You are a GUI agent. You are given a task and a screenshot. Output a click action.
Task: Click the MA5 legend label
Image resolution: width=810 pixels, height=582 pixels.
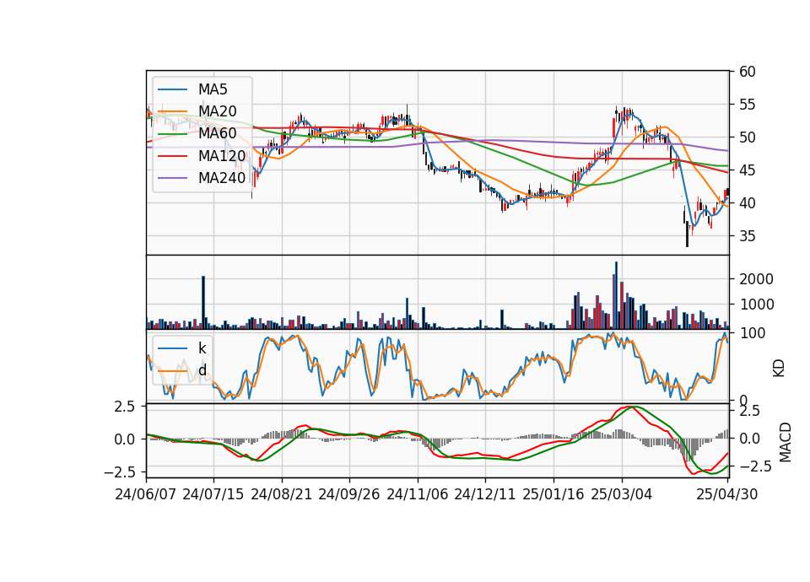[x=213, y=89]
